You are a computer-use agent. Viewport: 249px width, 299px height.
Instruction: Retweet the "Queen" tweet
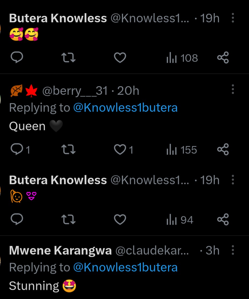point(68,149)
